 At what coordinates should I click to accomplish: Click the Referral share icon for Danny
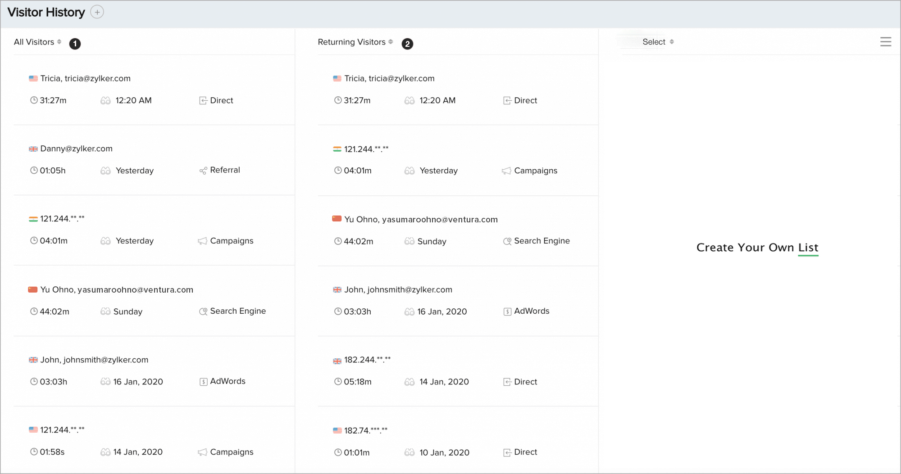coord(203,171)
